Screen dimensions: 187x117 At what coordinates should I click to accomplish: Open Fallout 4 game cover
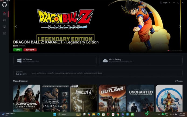coord(84,98)
